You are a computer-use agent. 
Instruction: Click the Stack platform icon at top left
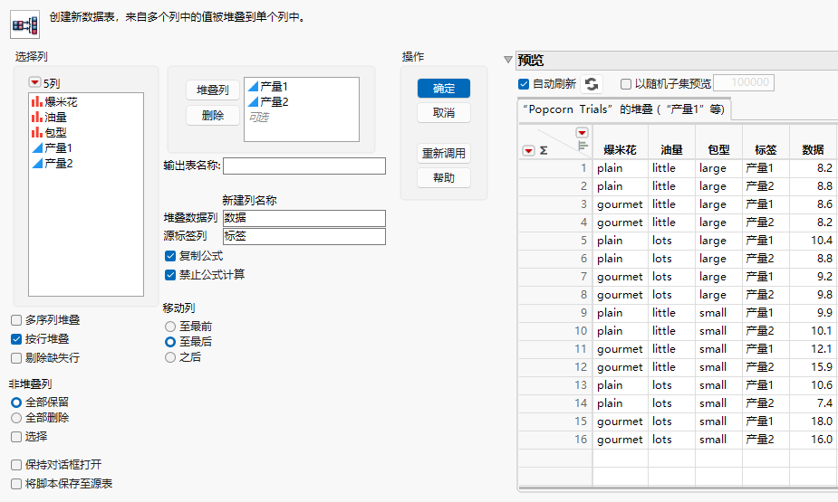(x=24, y=24)
